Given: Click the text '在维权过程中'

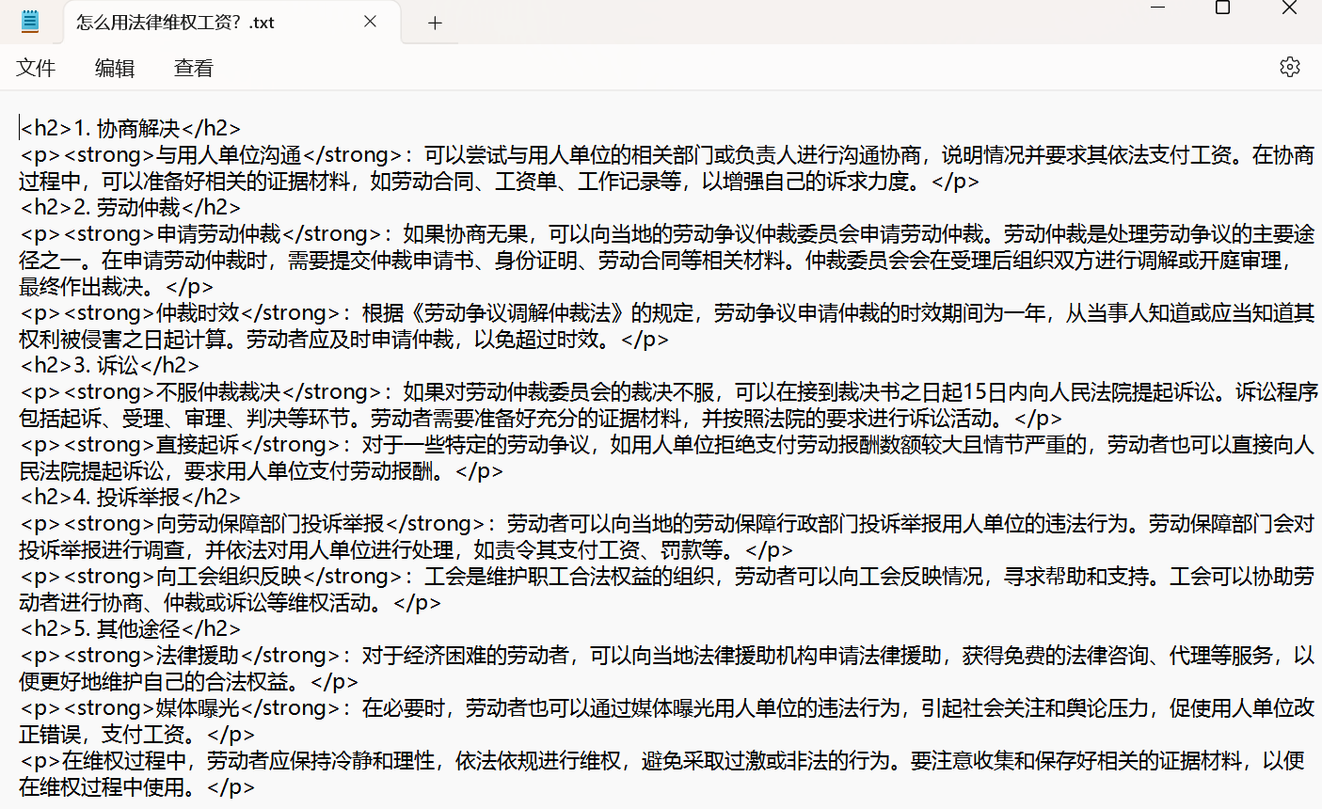Looking at the screenshot, I should pyautogui.click(x=124, y=761).
